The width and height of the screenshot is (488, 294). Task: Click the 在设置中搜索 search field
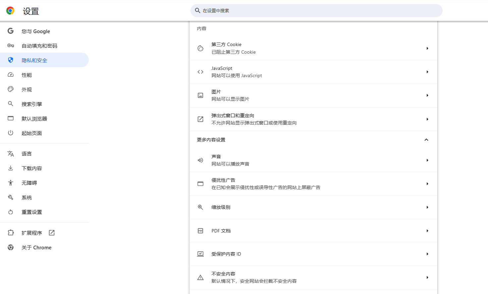point(316,11)
